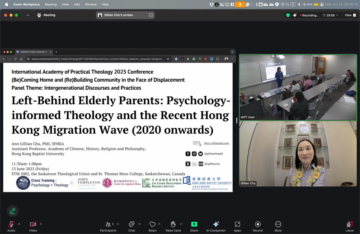Unmute the Audio microphone
Screen dimensions: 360x234
(x=11, y=226)
